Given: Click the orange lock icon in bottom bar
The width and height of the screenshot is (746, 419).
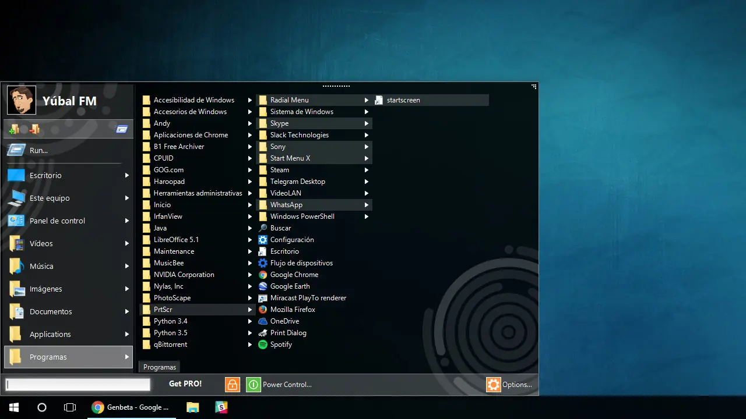Looking at the screenshot, I should 233,385.
